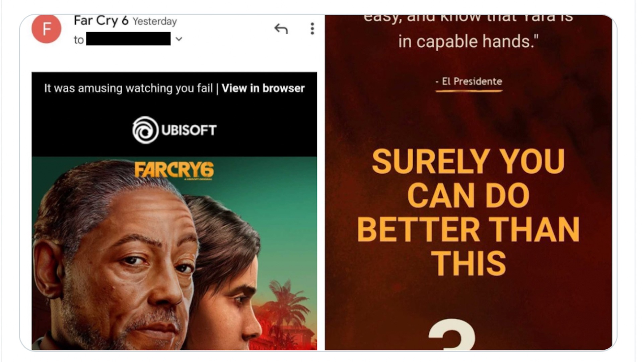Expand recipient details chevron
The height and width of the screenshot is (362, 643).
click(x=179, y=39)
